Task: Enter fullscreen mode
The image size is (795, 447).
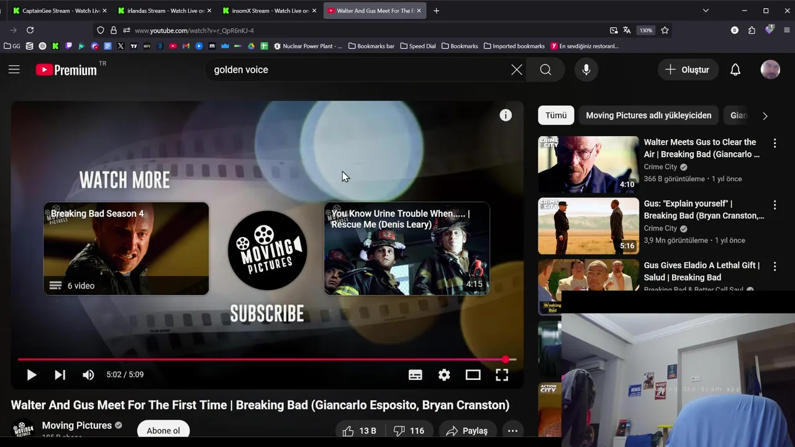Action: (x=502, y=374)
